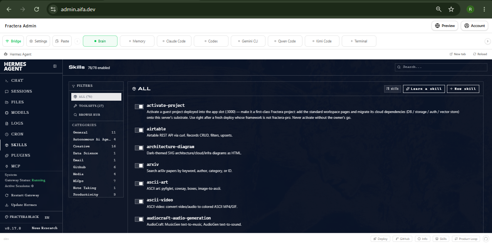Select the MLOps category

94,181
